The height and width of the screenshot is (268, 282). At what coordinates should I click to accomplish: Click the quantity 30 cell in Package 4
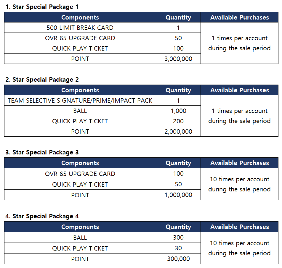(178, 248)
